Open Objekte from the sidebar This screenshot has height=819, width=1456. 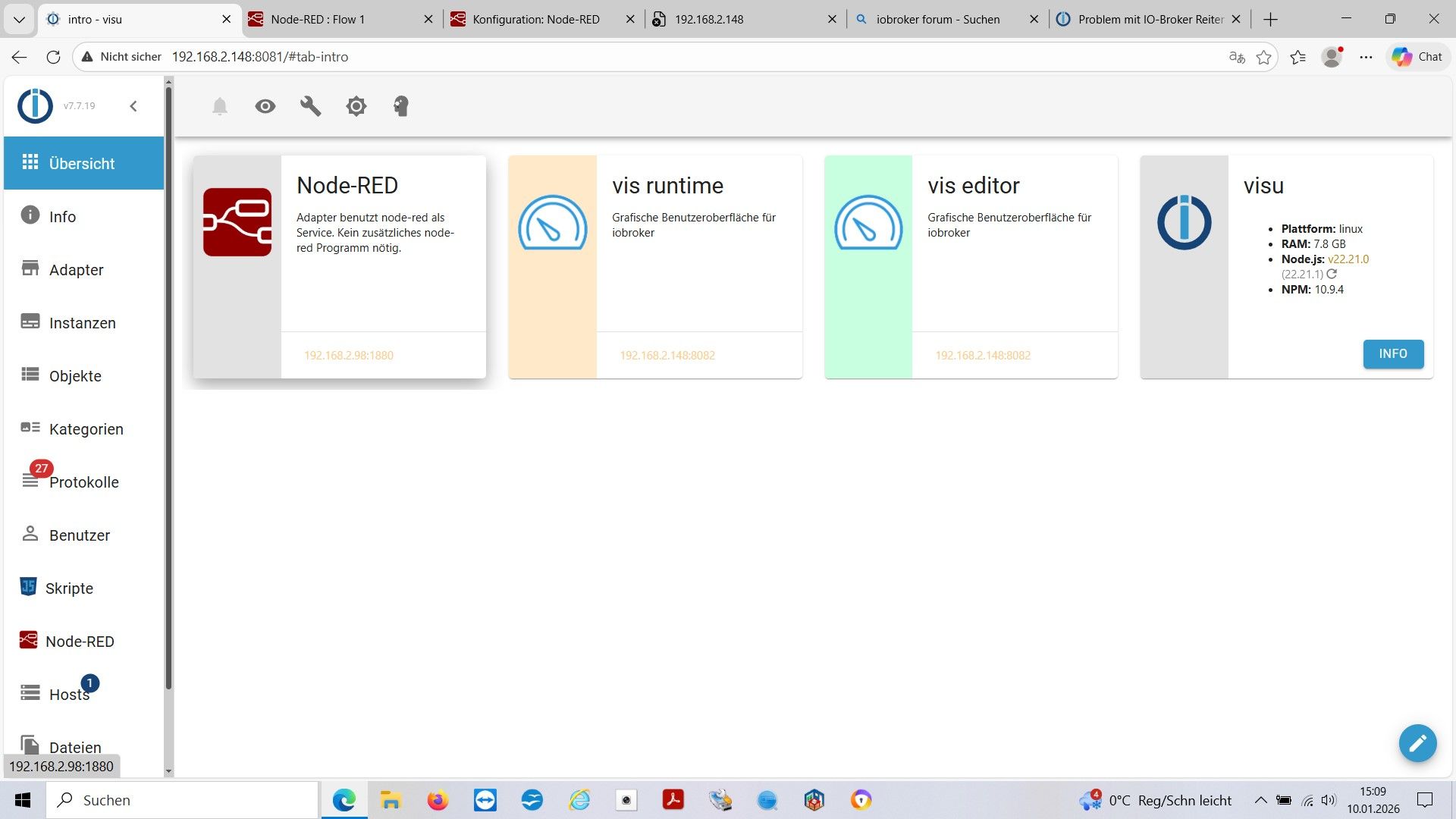(75, 375)
